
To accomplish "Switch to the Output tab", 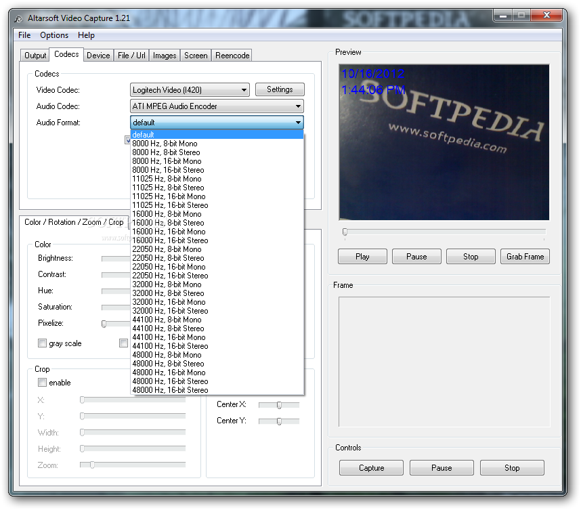I will click(x=35, y=56).
